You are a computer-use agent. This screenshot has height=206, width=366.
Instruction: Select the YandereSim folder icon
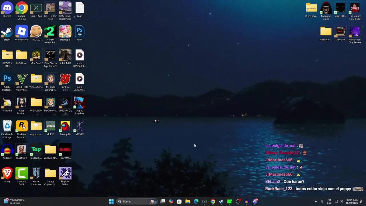(x=36, y=81)
